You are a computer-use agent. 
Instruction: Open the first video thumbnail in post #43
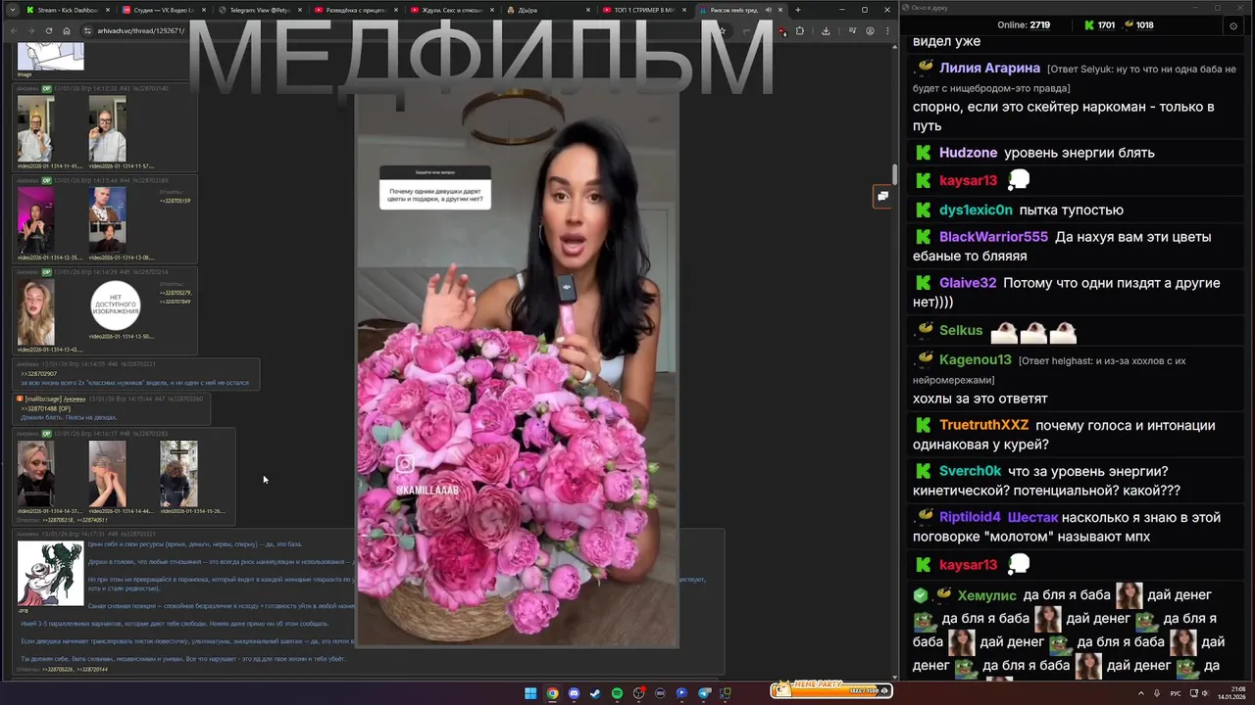(x=35, y=129)
